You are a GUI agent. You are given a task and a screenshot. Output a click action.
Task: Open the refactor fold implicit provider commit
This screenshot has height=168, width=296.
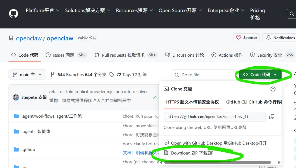pos(98,92)
